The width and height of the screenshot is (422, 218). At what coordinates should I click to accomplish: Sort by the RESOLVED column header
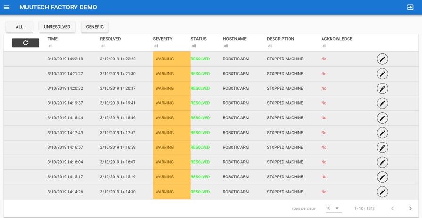click(110, 39)
